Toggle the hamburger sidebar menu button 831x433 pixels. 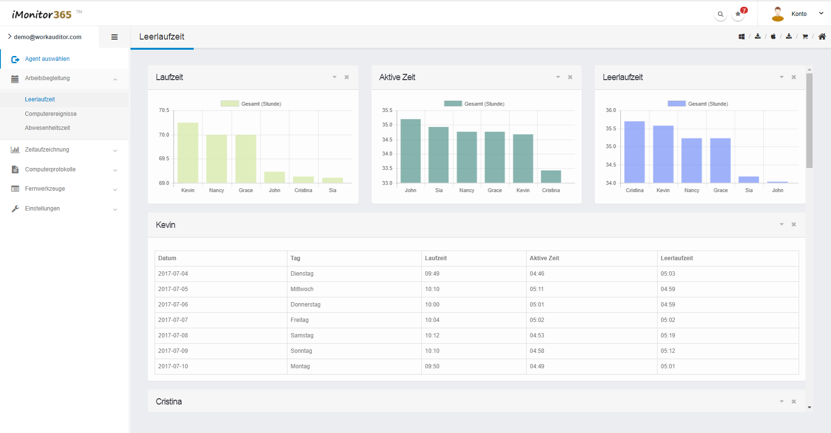115,37
